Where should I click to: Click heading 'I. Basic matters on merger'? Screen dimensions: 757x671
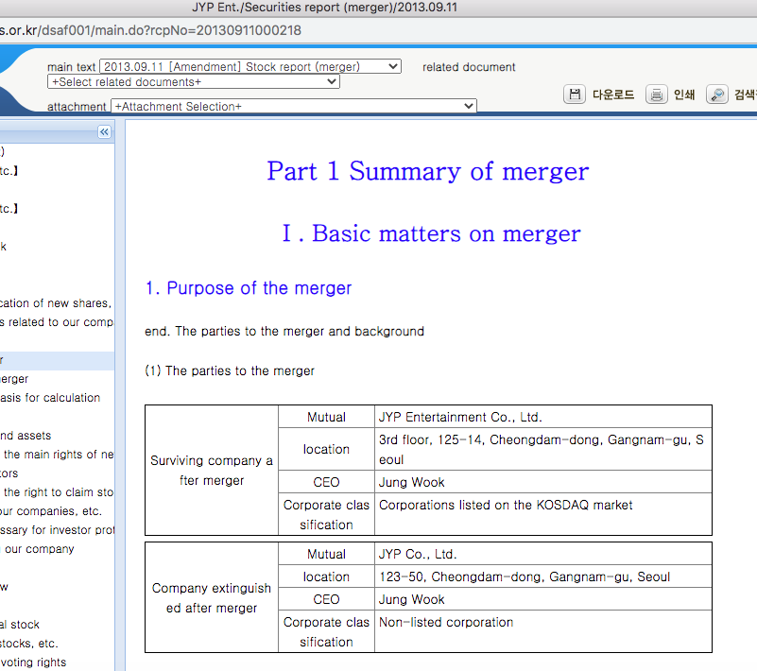click(x=431, y=233)
